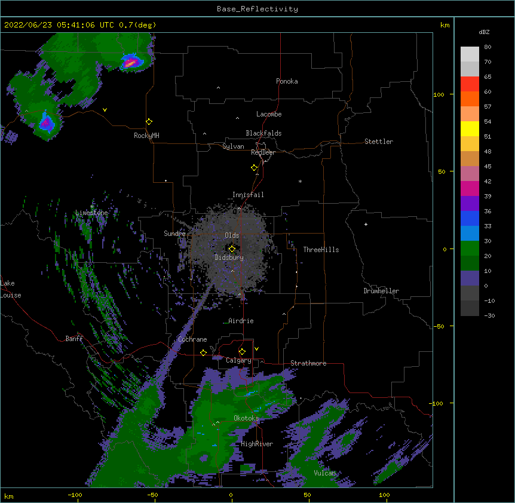Screen dimensions: 515x503
Task: Click the slate purple legend swatch near 10
Action: 470,278
